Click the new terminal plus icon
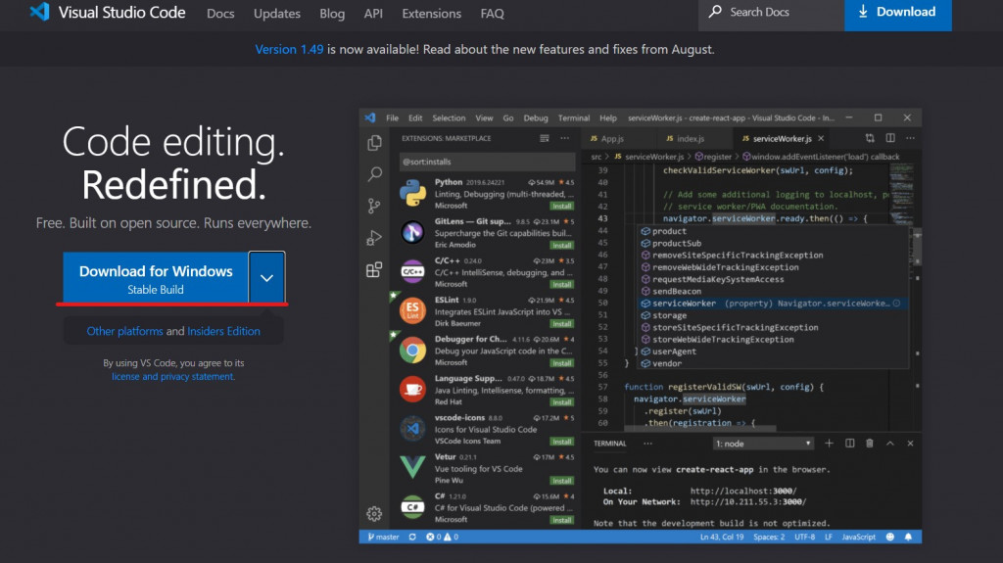 [829, 444]
